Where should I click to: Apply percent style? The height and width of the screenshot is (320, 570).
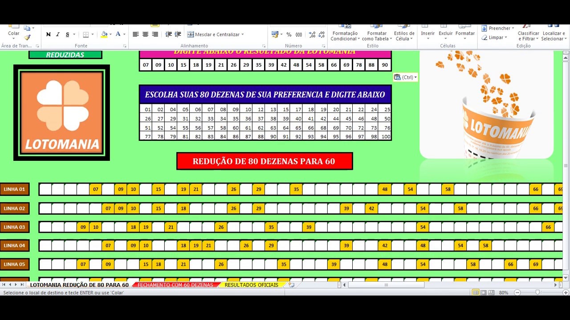click(289, 34)
